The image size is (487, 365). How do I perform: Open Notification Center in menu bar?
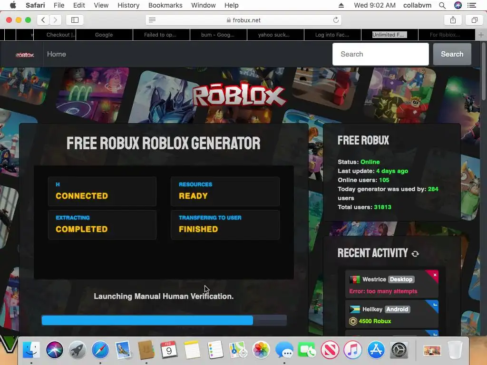point(472,5)
